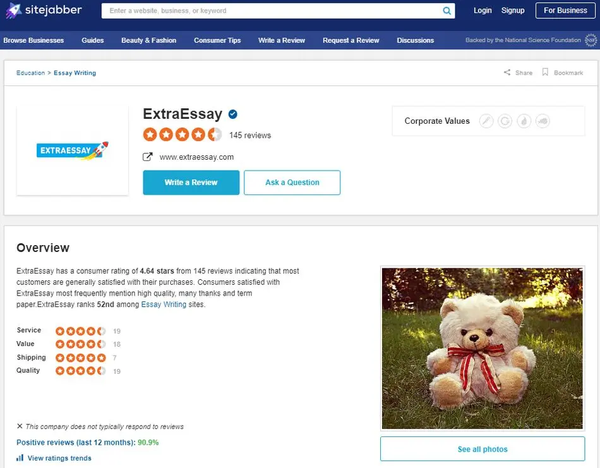This screenshot has height=468, width=600.
Task: Click the View ratings trends chart icon
Action: click(20, 458)
